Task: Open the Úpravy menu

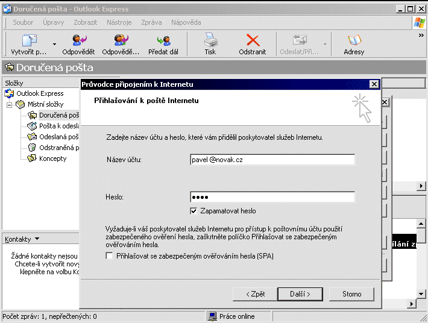Action: pyautogui.click(x=53, y=22)
